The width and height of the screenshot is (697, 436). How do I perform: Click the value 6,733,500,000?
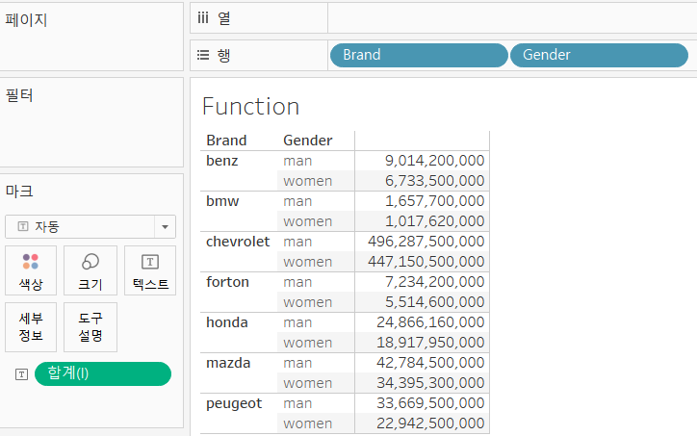(x=434, y=181)
